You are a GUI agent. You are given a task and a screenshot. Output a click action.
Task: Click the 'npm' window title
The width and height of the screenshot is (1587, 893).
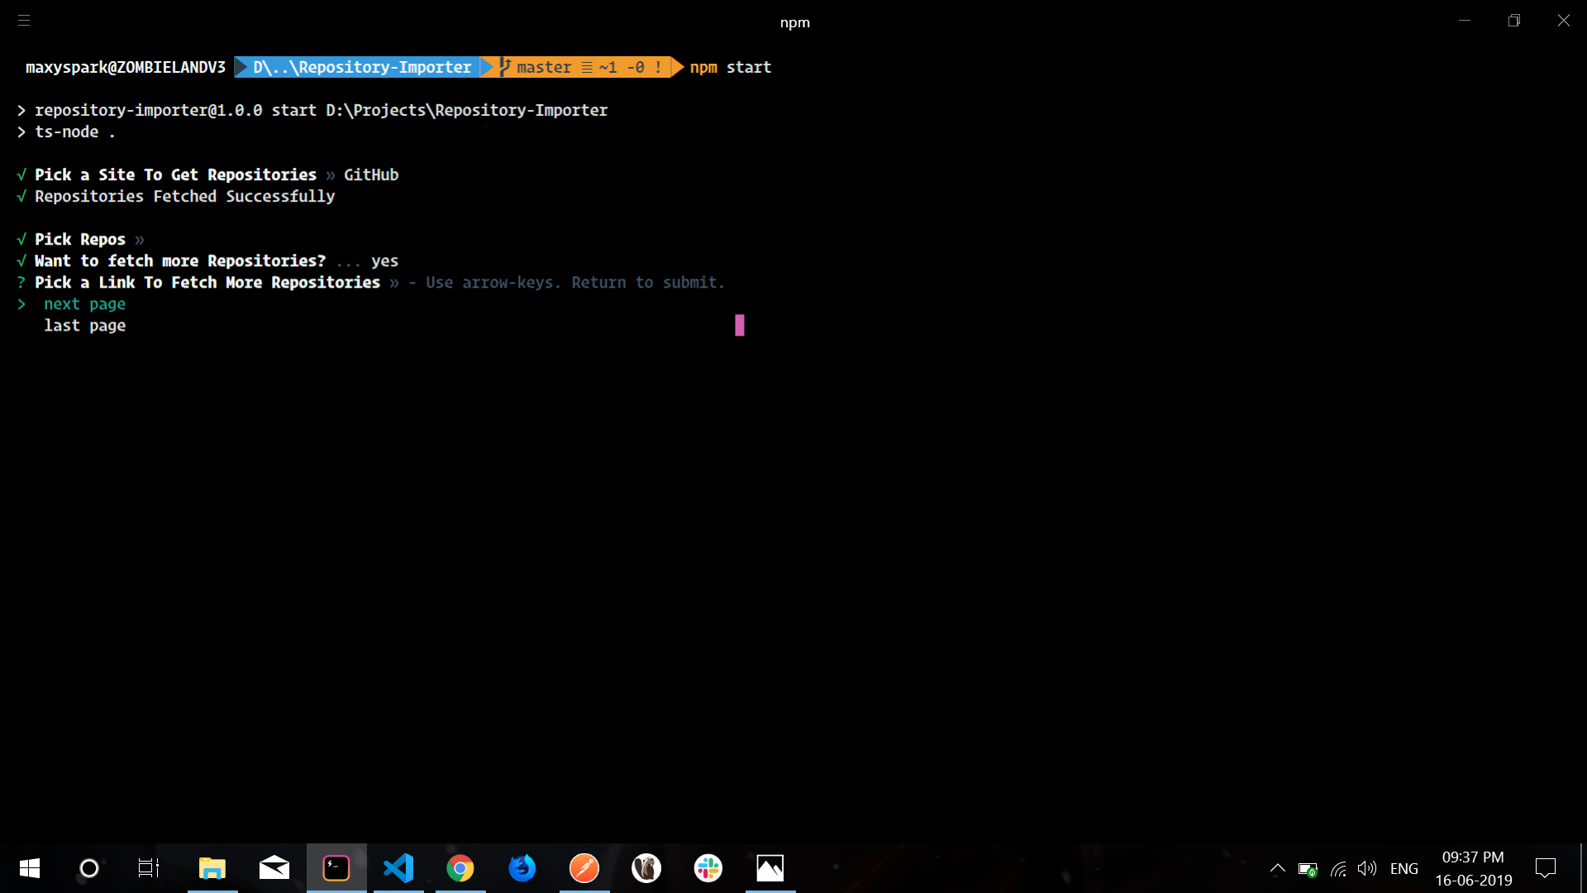tap(795, 22)
